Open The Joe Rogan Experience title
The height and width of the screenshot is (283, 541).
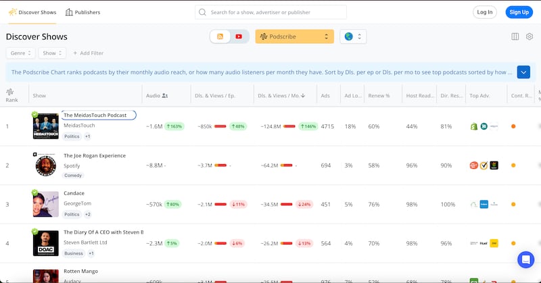pos(95,155)
